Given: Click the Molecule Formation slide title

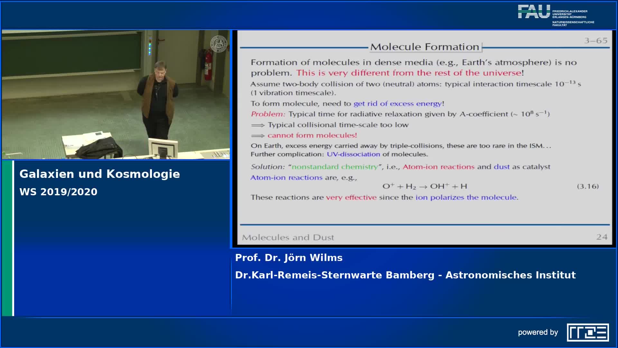Looking at the screenshot, I should coord(425,47).
